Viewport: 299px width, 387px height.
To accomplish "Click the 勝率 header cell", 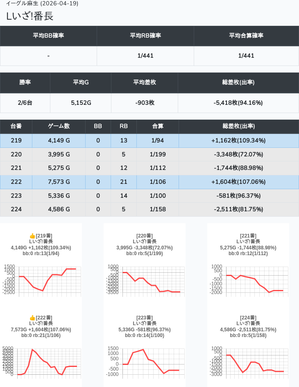I will (25, 82).
